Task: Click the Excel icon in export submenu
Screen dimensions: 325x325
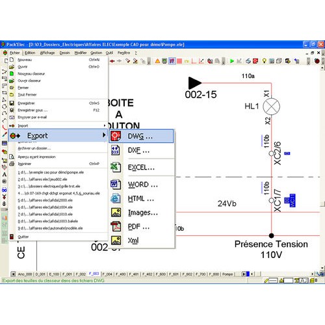Action: pyautogui.click(x=116, y=167)
